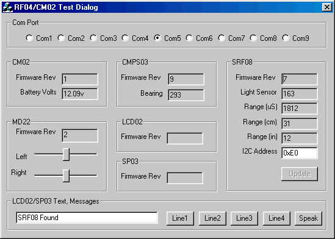The width and height of the screenshot is (335, 239).
Task: Click the 'SRF08' group title
Action: tap(242, 62)
